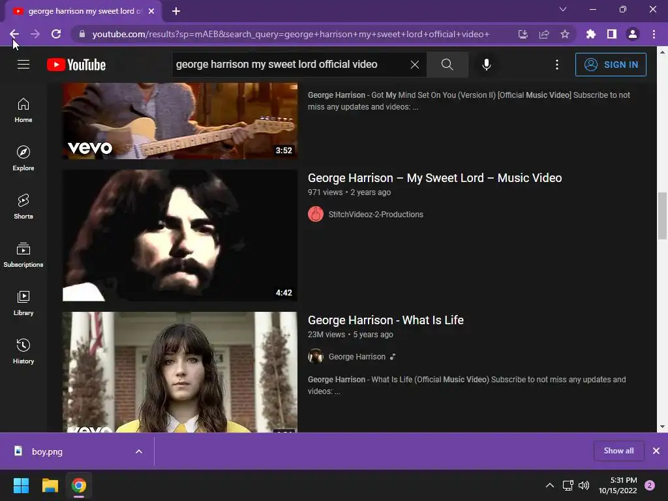Screen dimensions: 668x501
Task: Reload the page
Action: coord(56,34)
